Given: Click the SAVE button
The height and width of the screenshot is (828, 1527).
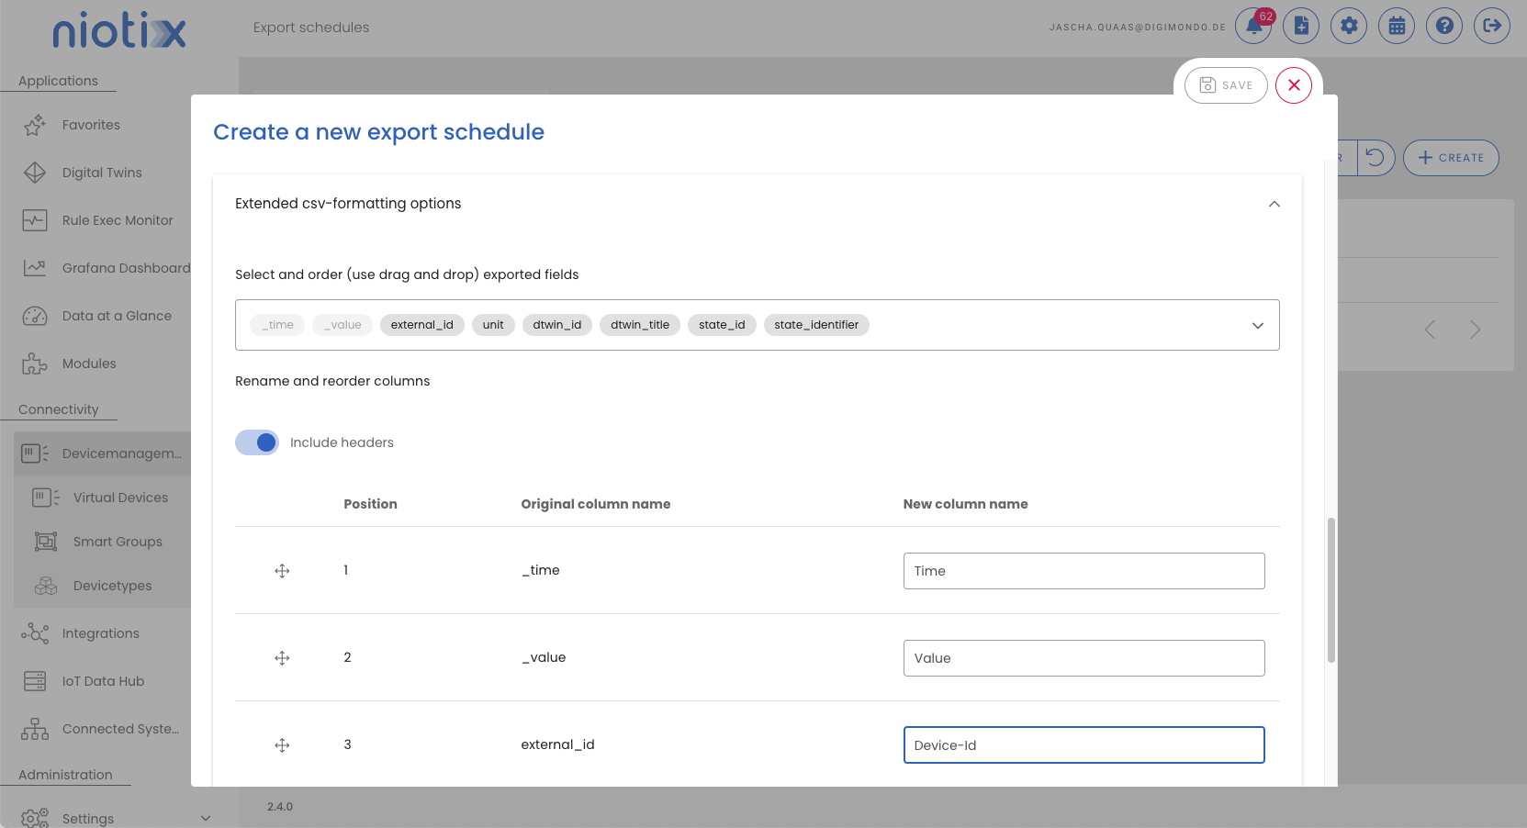Looking at the screenshot, I should click(1226, 85).
